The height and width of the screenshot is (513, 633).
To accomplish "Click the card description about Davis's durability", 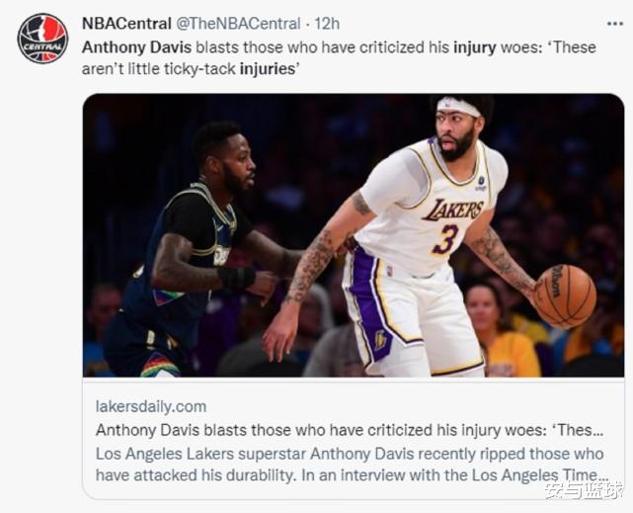I will [x=352, y=465].
